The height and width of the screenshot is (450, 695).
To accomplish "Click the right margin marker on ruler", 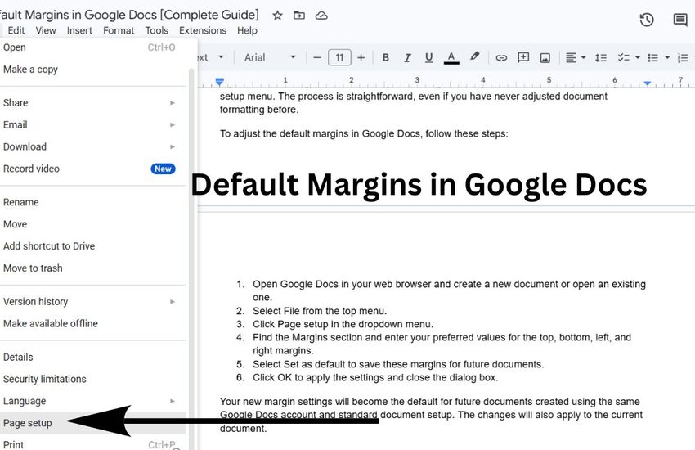I will pos(648,83).
